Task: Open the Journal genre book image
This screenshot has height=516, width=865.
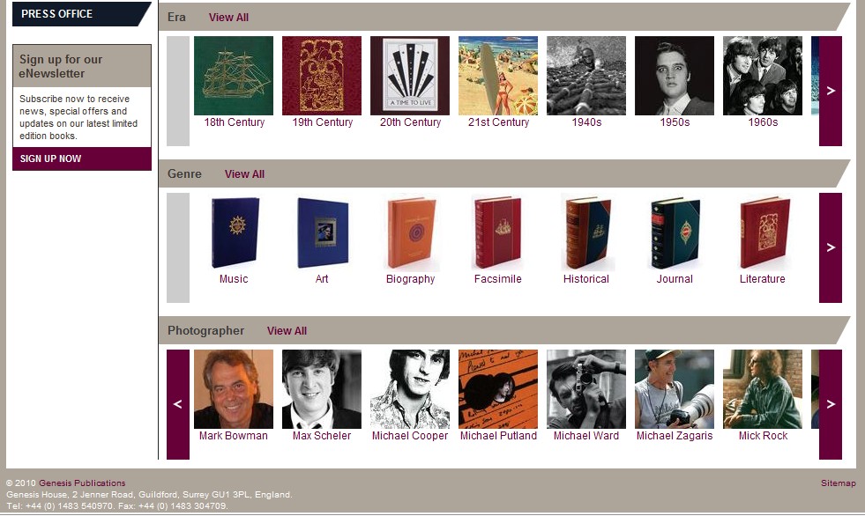Action: click(675, 232)
